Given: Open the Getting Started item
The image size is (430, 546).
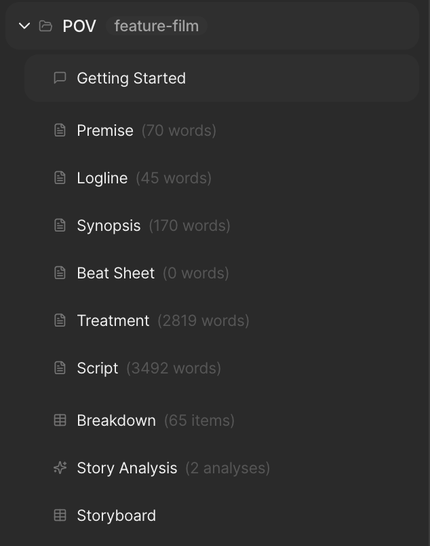Looking at the screenshot, I should point(131,78).
